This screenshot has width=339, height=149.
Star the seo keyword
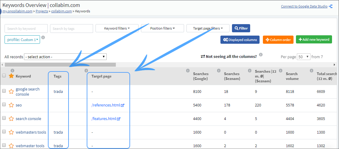pos(11,105)
